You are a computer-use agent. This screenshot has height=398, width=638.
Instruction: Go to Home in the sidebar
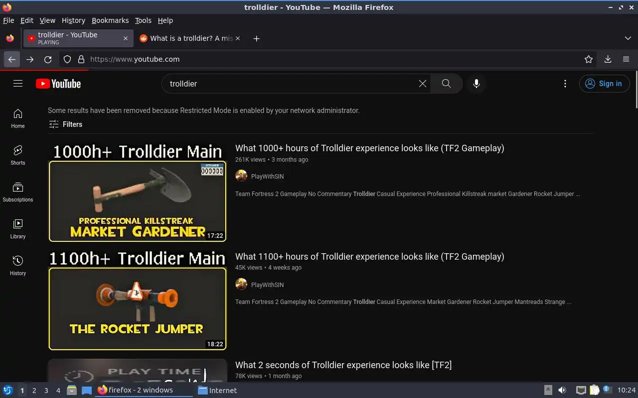point(18,119)
